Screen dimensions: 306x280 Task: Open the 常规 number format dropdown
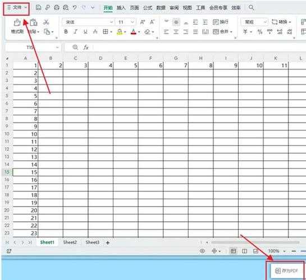pos(254,22)
